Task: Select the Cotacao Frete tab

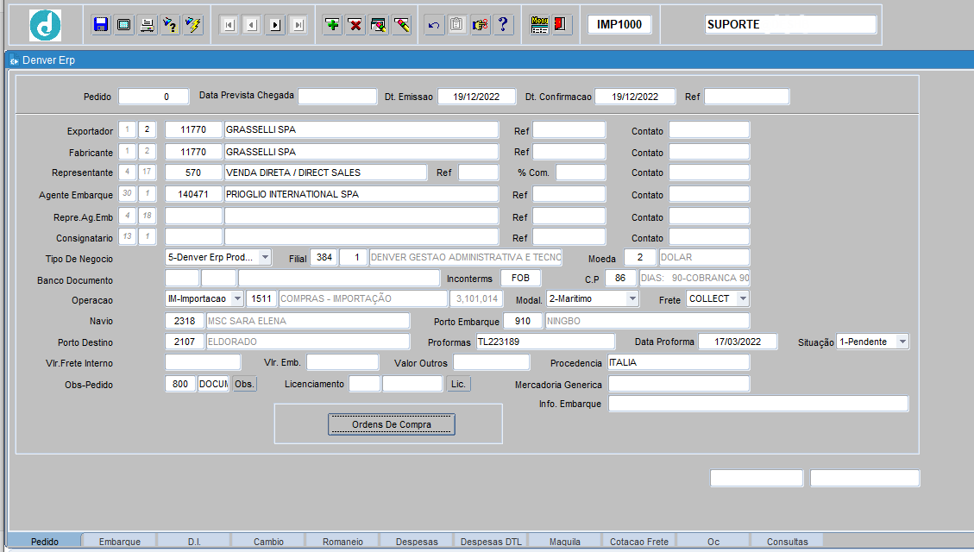Action: click(638, 542)
